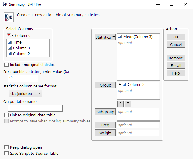Click the Output table name field
193x159 pixels.
point(35,108)
